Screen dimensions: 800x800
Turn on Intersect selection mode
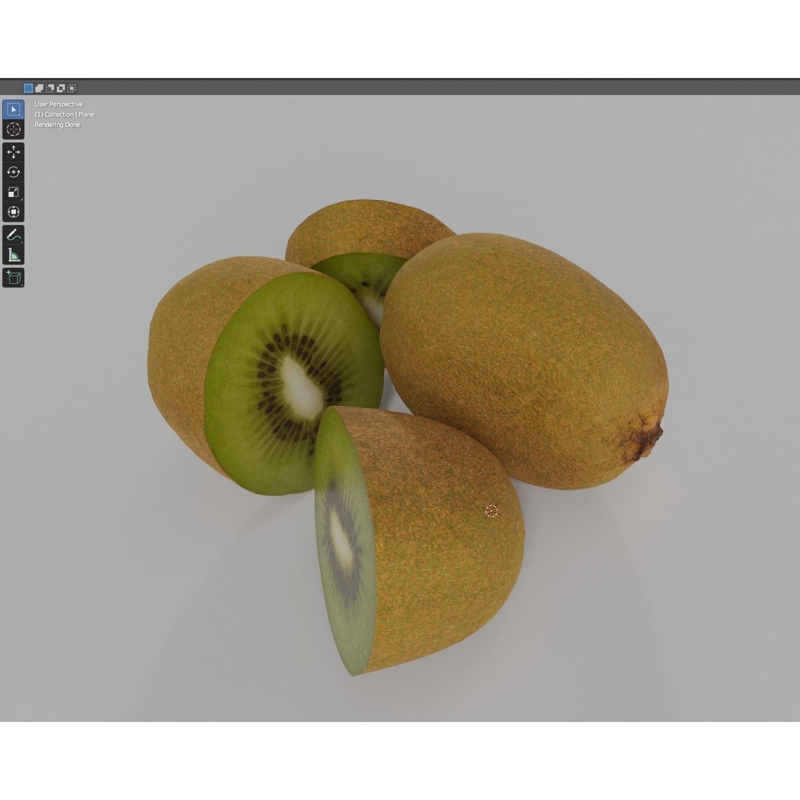71,88
